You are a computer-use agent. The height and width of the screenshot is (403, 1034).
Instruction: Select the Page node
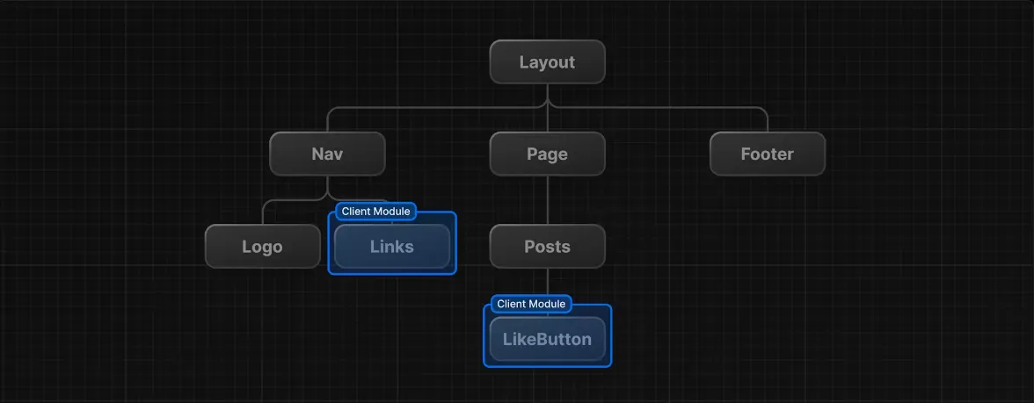tap(547, 155)
